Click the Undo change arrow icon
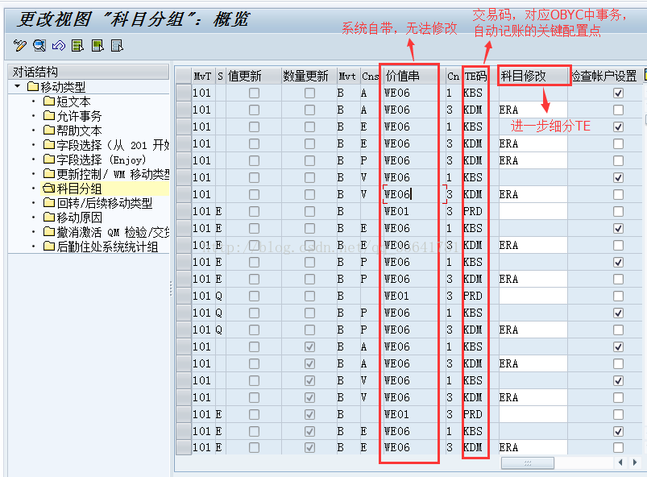 (x=59, y=45)
